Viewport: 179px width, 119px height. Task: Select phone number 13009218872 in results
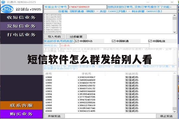[x=87, y=86]
